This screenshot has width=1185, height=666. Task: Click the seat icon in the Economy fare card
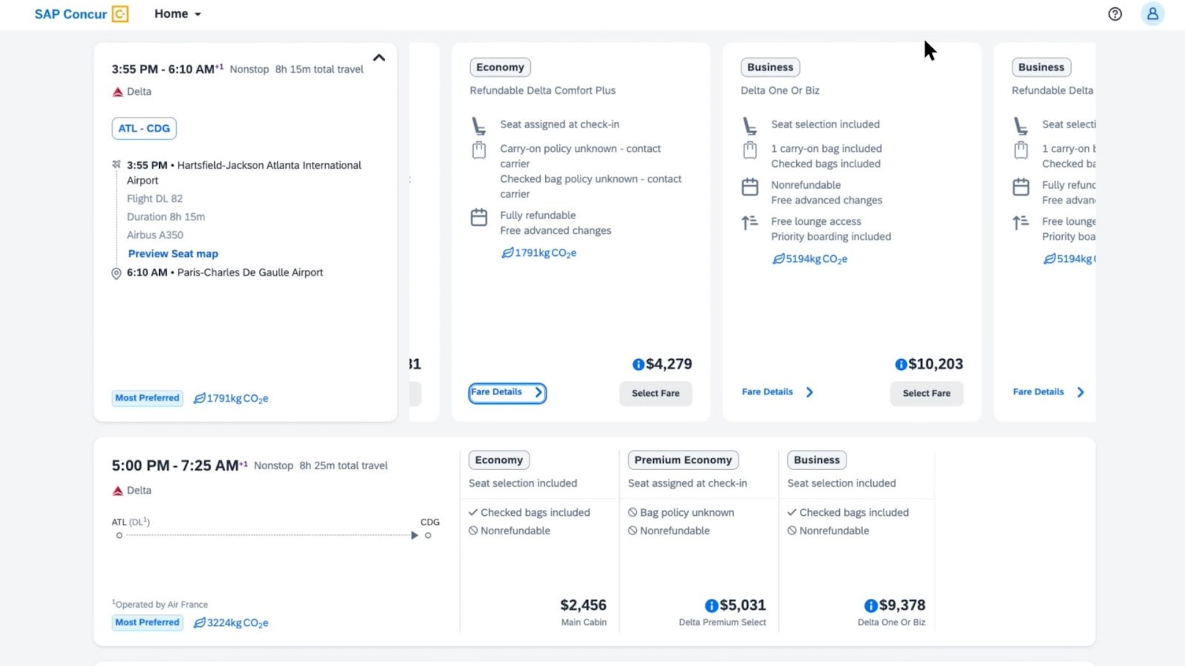coord(480,124)
